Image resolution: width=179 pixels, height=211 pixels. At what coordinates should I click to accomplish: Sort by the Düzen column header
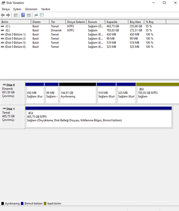(x=40, y=22)
